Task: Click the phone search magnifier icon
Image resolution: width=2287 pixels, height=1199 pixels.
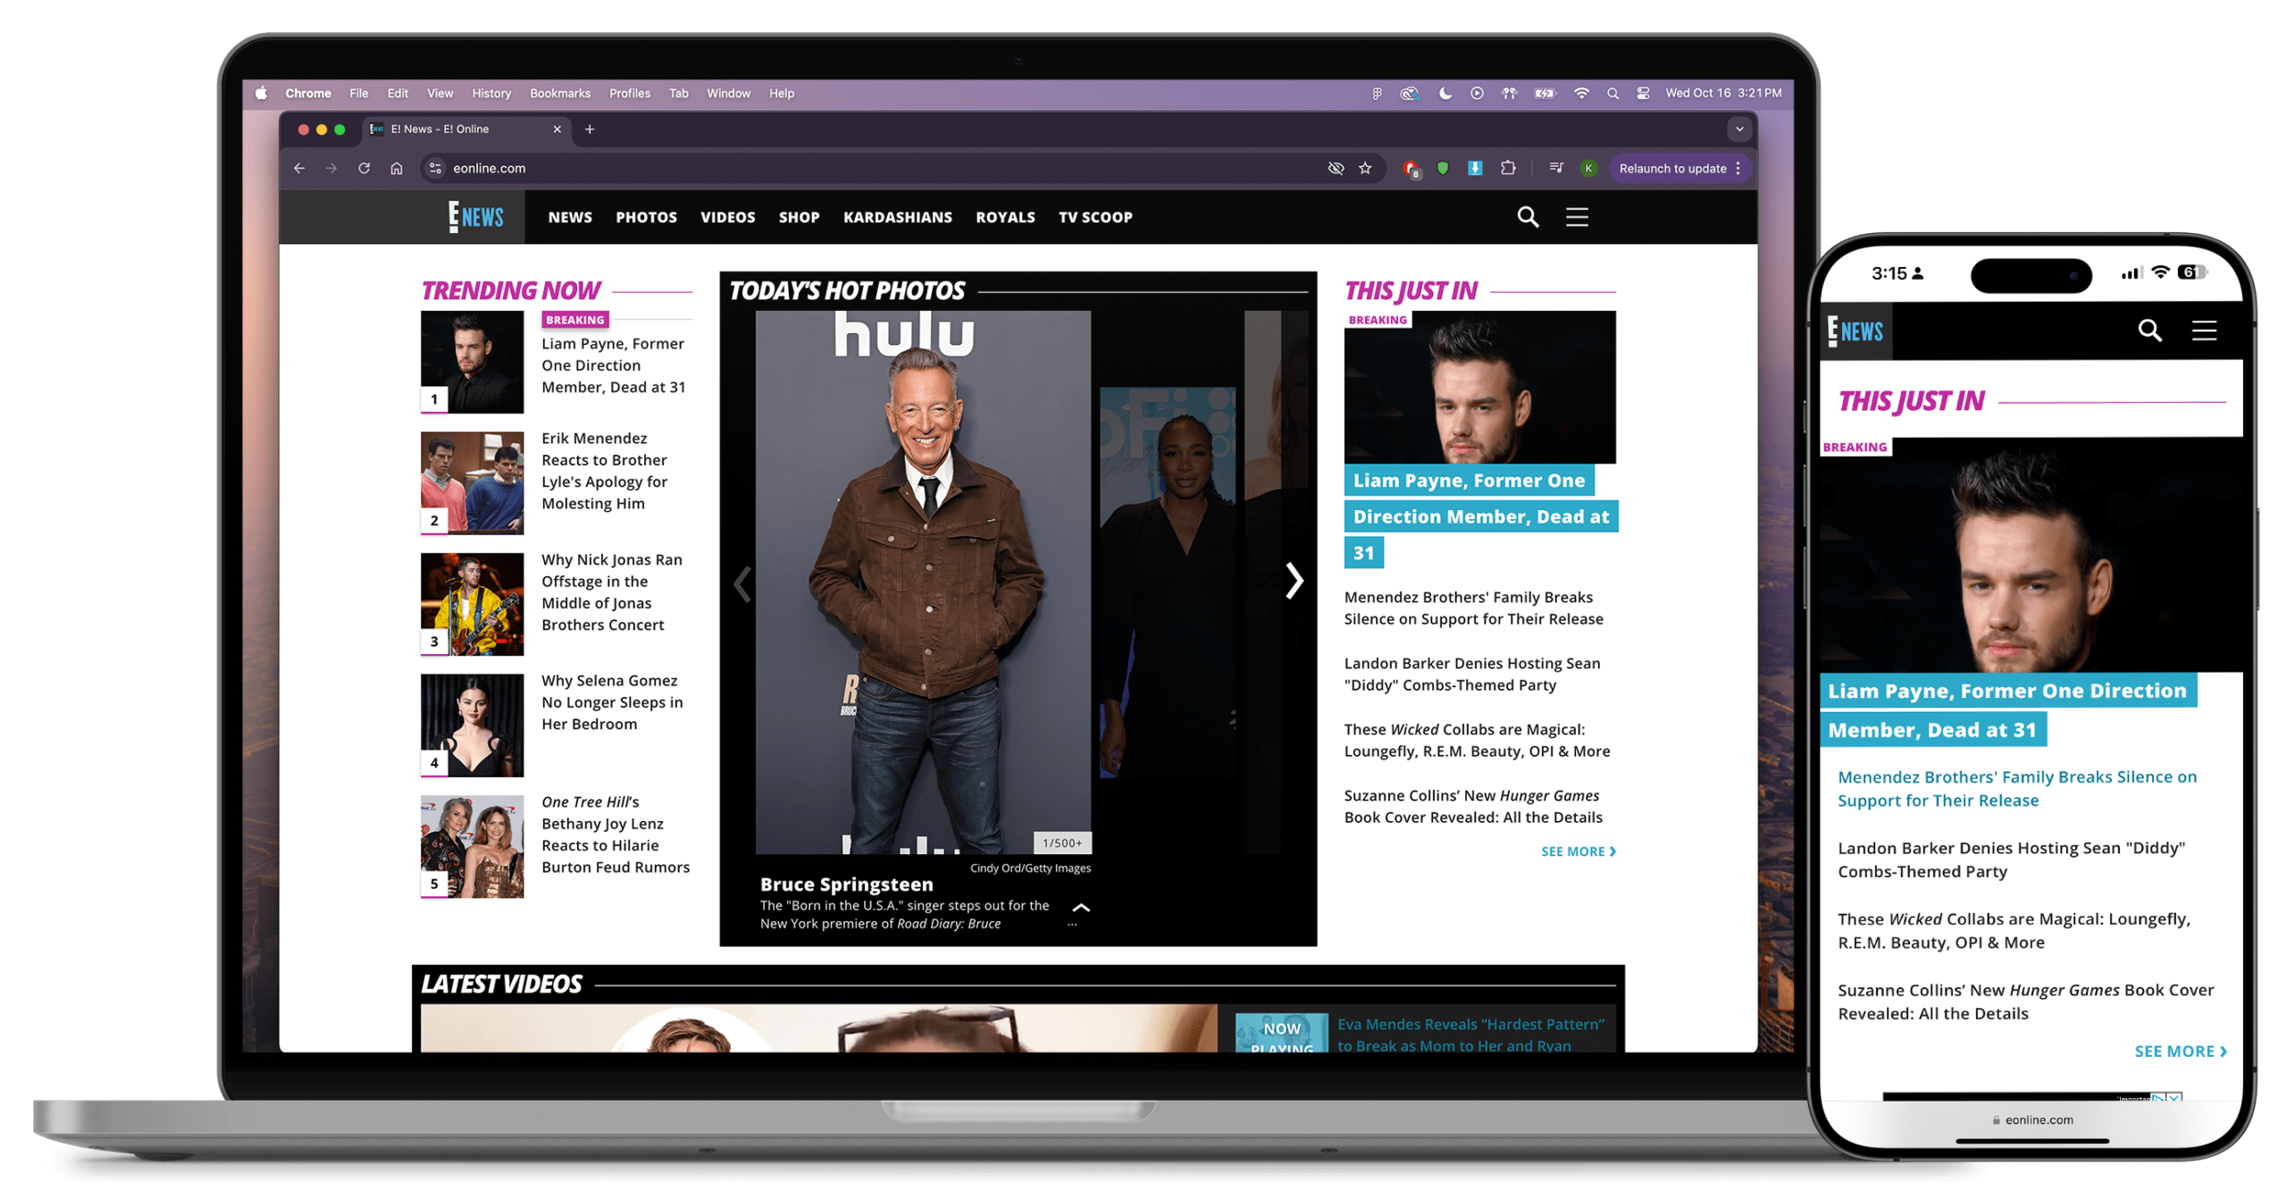Action: (x=2149, y=331)
